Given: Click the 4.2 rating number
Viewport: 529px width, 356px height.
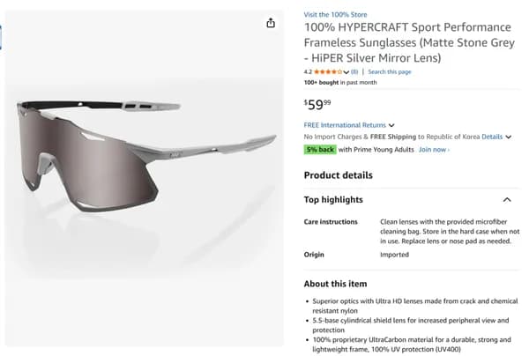Looking at the screenshot, I should click(x=308, y=71).
